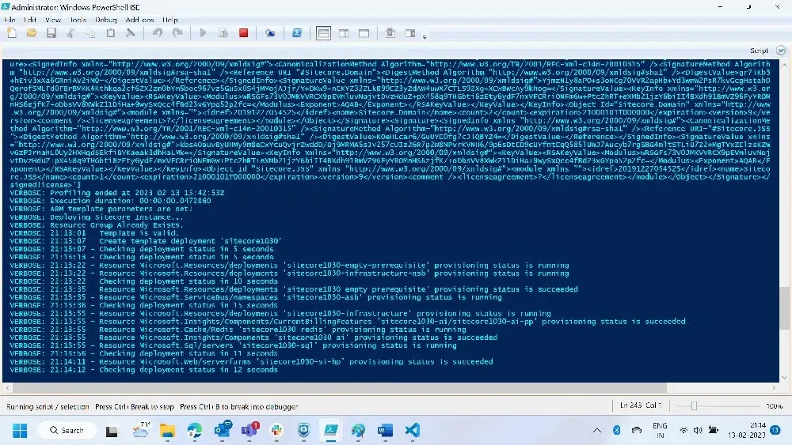Paste from clipboard with the Paste icon
Screen dimensions: 792x445
point(111,33)
